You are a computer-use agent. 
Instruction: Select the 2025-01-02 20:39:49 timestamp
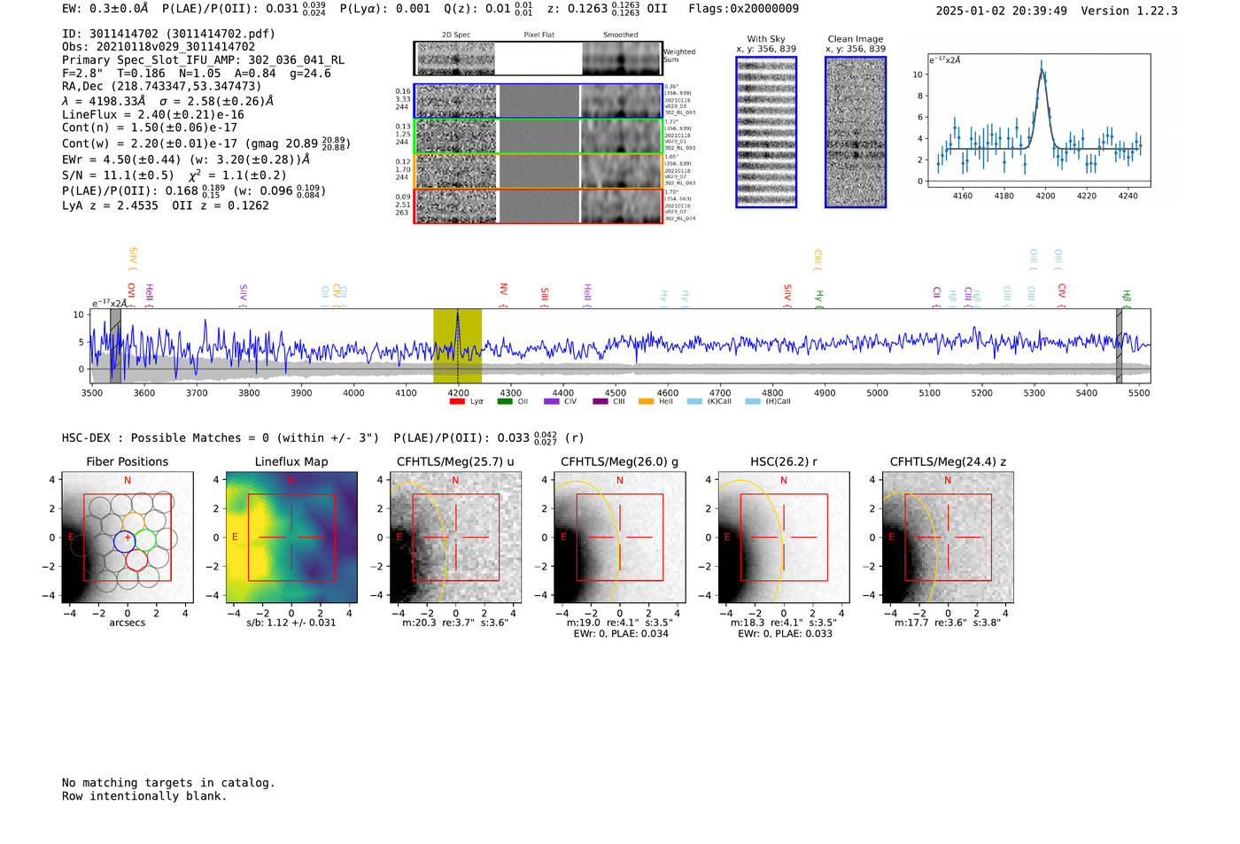(x=1001, y=11)
